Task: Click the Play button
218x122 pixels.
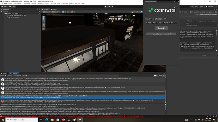Action: pos(105,7)
